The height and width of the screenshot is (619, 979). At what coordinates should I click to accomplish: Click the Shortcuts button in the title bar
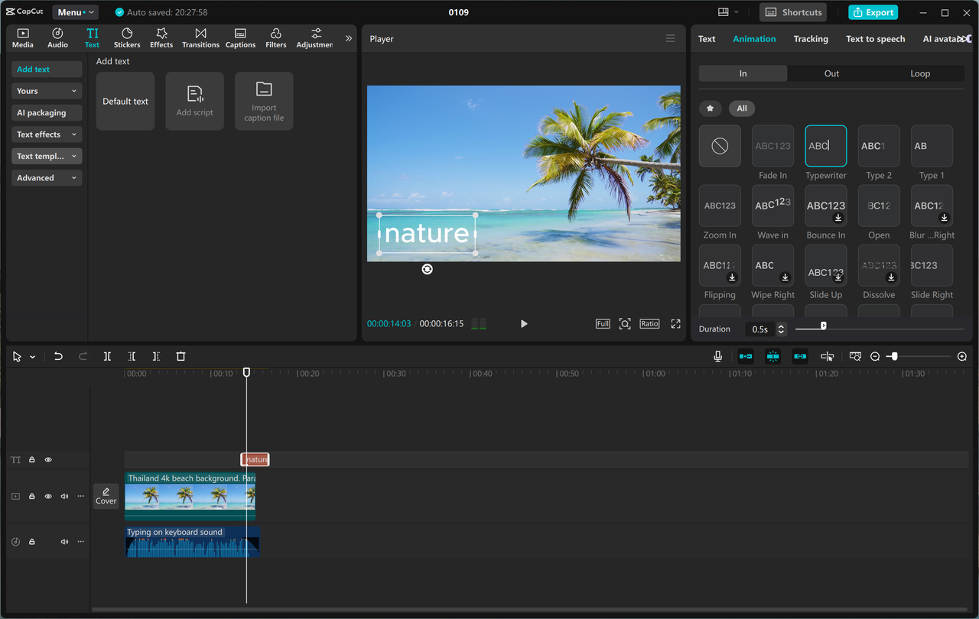792,12
